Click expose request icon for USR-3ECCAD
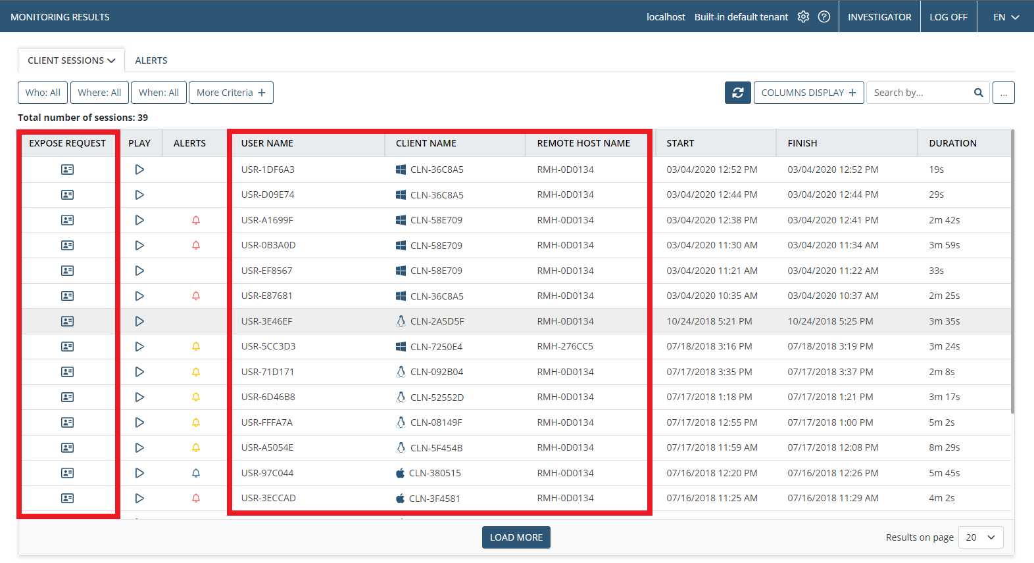 point(67,499)
